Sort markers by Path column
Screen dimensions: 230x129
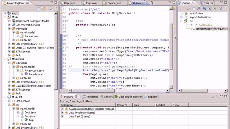click(x=144, y=105)
